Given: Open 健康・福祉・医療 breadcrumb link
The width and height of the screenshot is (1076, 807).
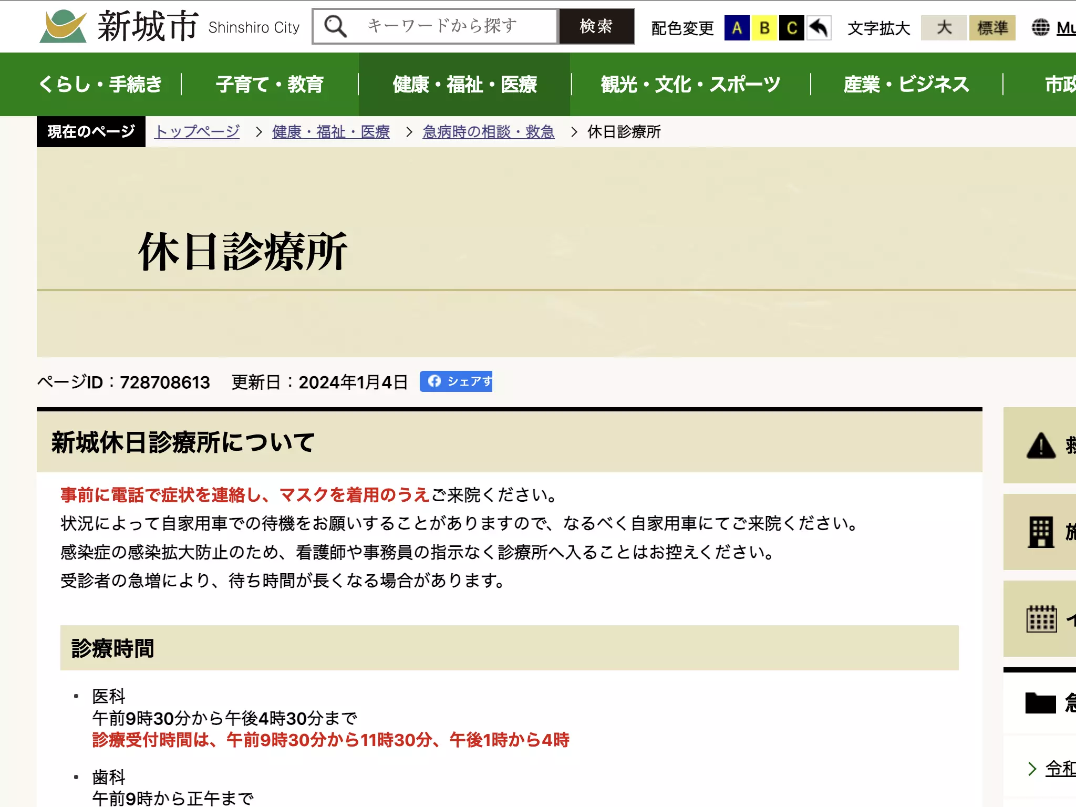Looking at the screenshot, I should [331, 131].
